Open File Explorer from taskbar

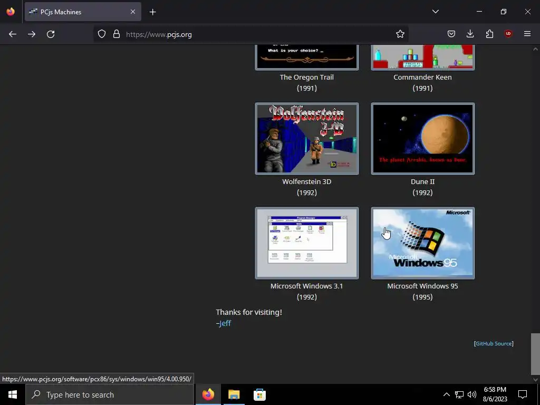coord(234,394)
